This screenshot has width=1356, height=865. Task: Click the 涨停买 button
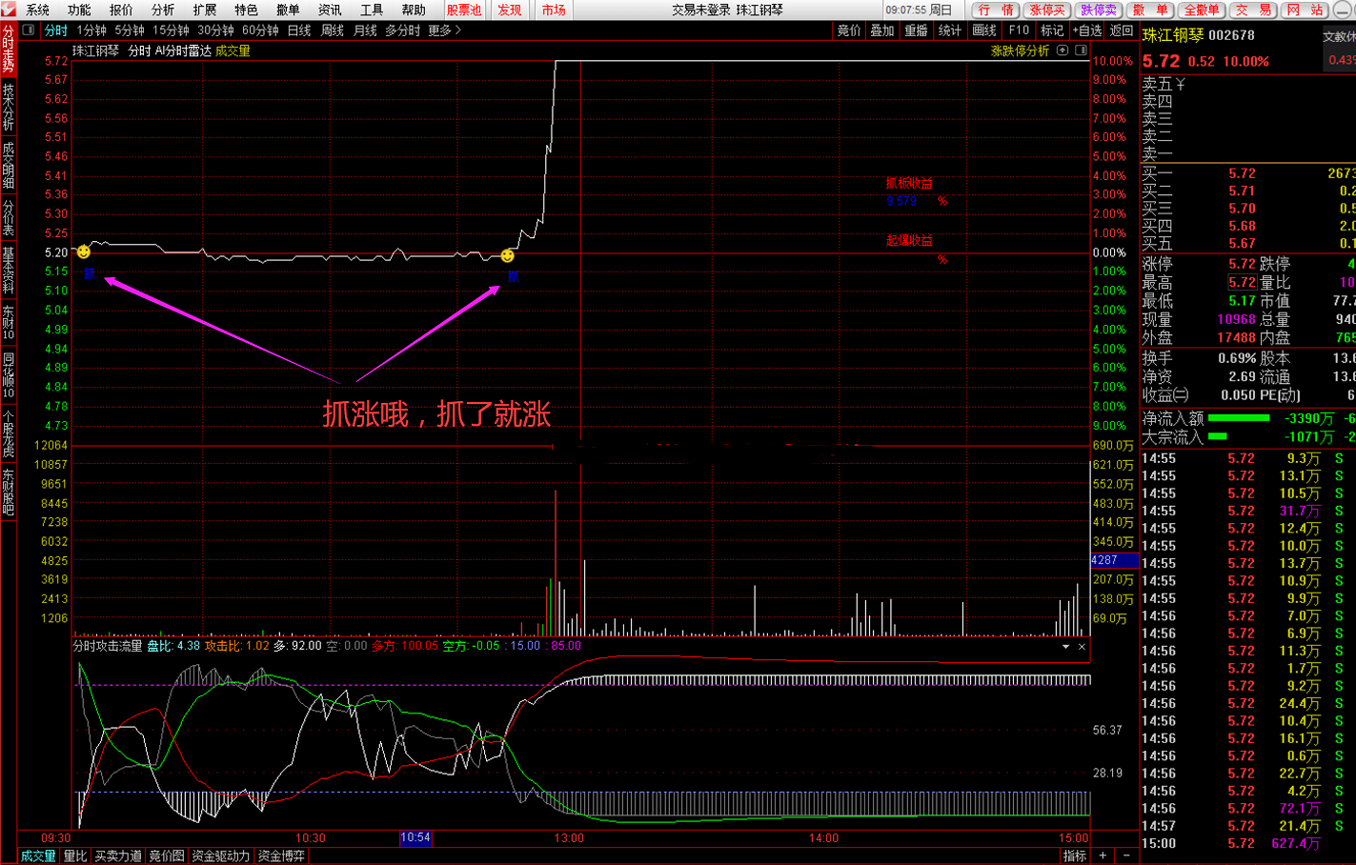tap(1047, 10)
